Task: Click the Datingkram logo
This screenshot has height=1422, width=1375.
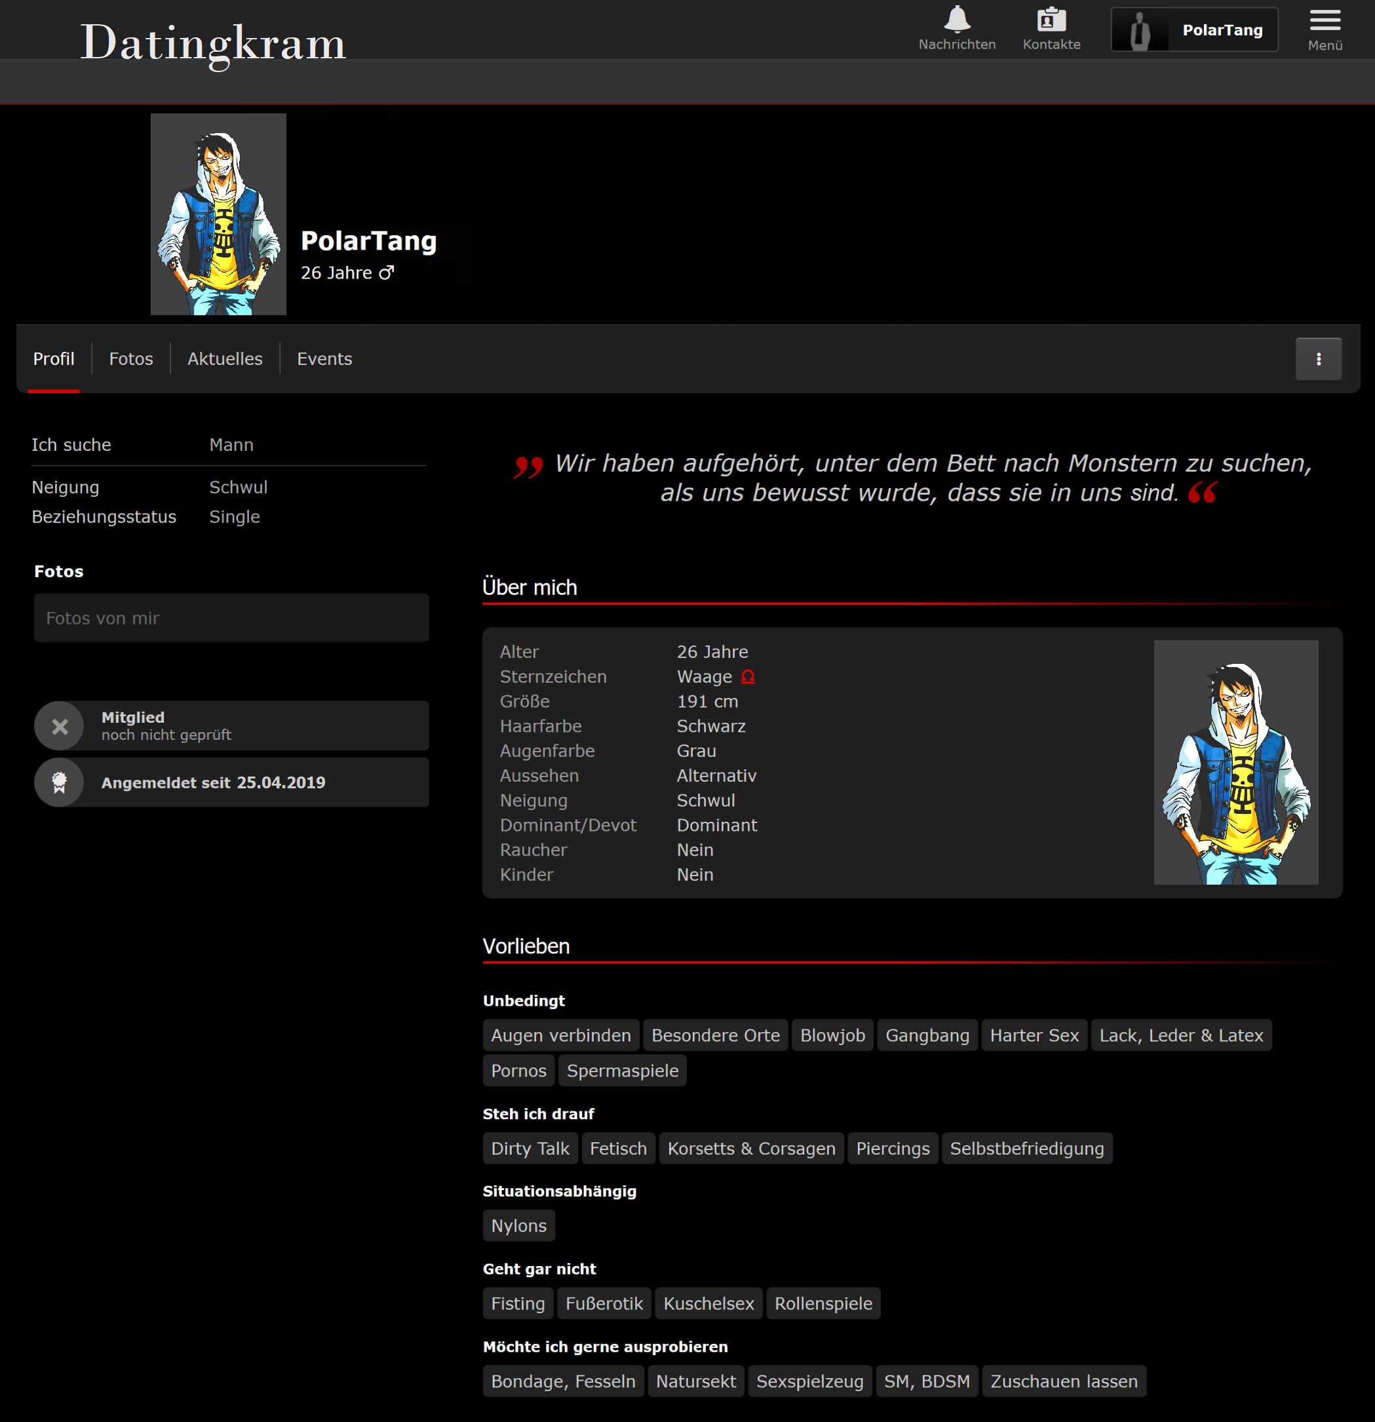Action: 212,43
